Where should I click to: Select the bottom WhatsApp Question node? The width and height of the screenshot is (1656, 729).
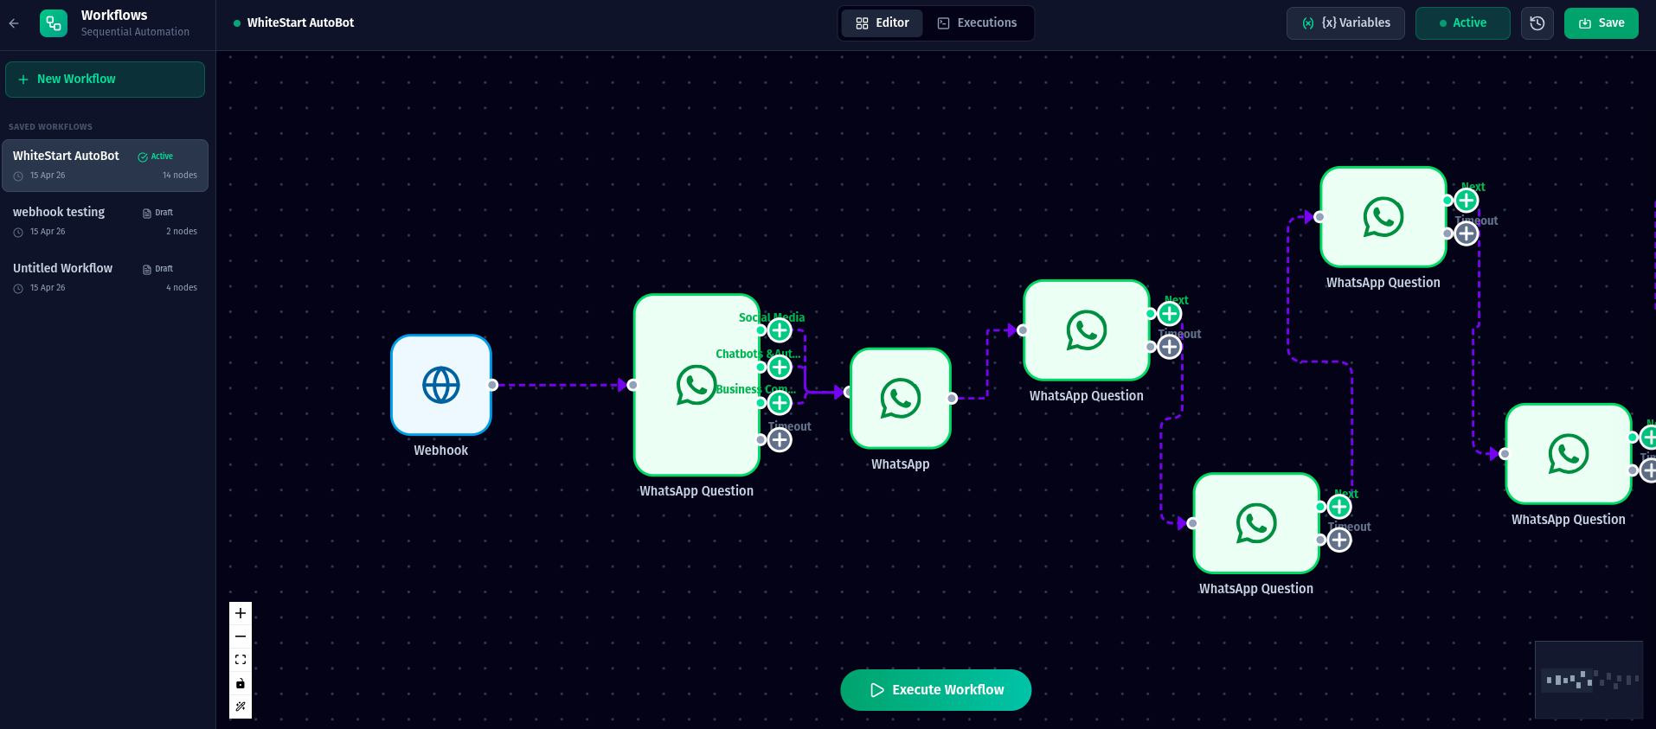[1256, 523]
